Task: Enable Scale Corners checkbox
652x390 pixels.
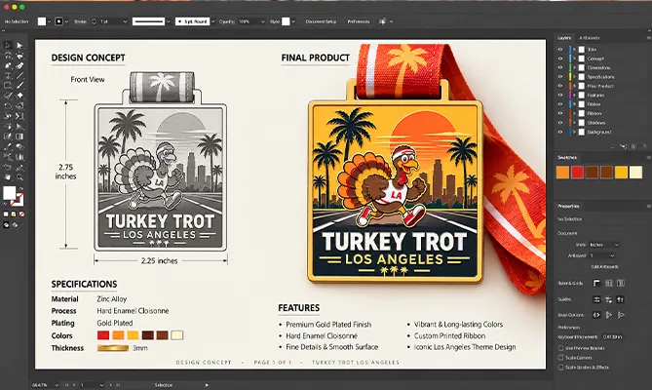Action: click(x=560, y=358)
